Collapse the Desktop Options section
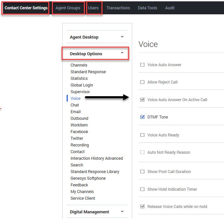 122,53
